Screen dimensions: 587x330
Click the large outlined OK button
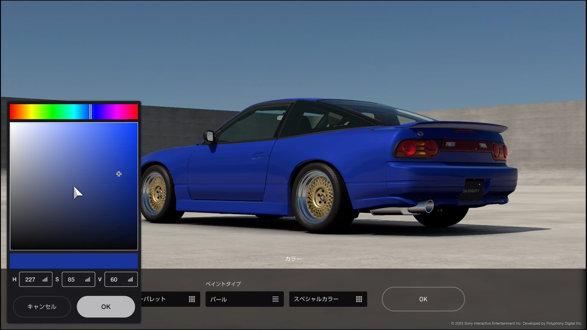click(x=423, y=299)
